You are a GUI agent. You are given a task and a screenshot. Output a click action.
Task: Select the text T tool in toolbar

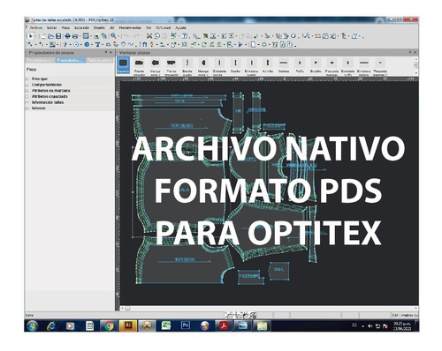coord(97,45)
